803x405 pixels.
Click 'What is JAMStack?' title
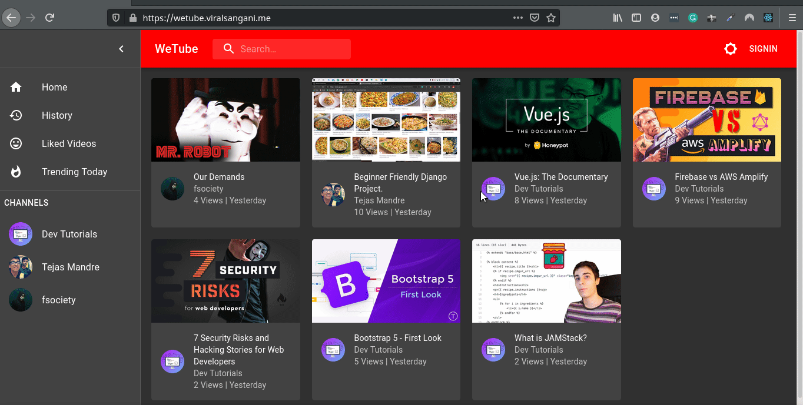pos(550,338)
